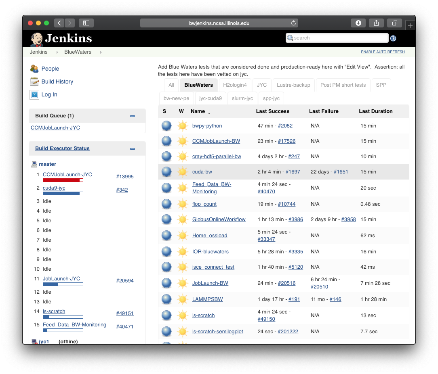Open the jyc1 offline node link
Screen dimensions: 438x374
44,341
